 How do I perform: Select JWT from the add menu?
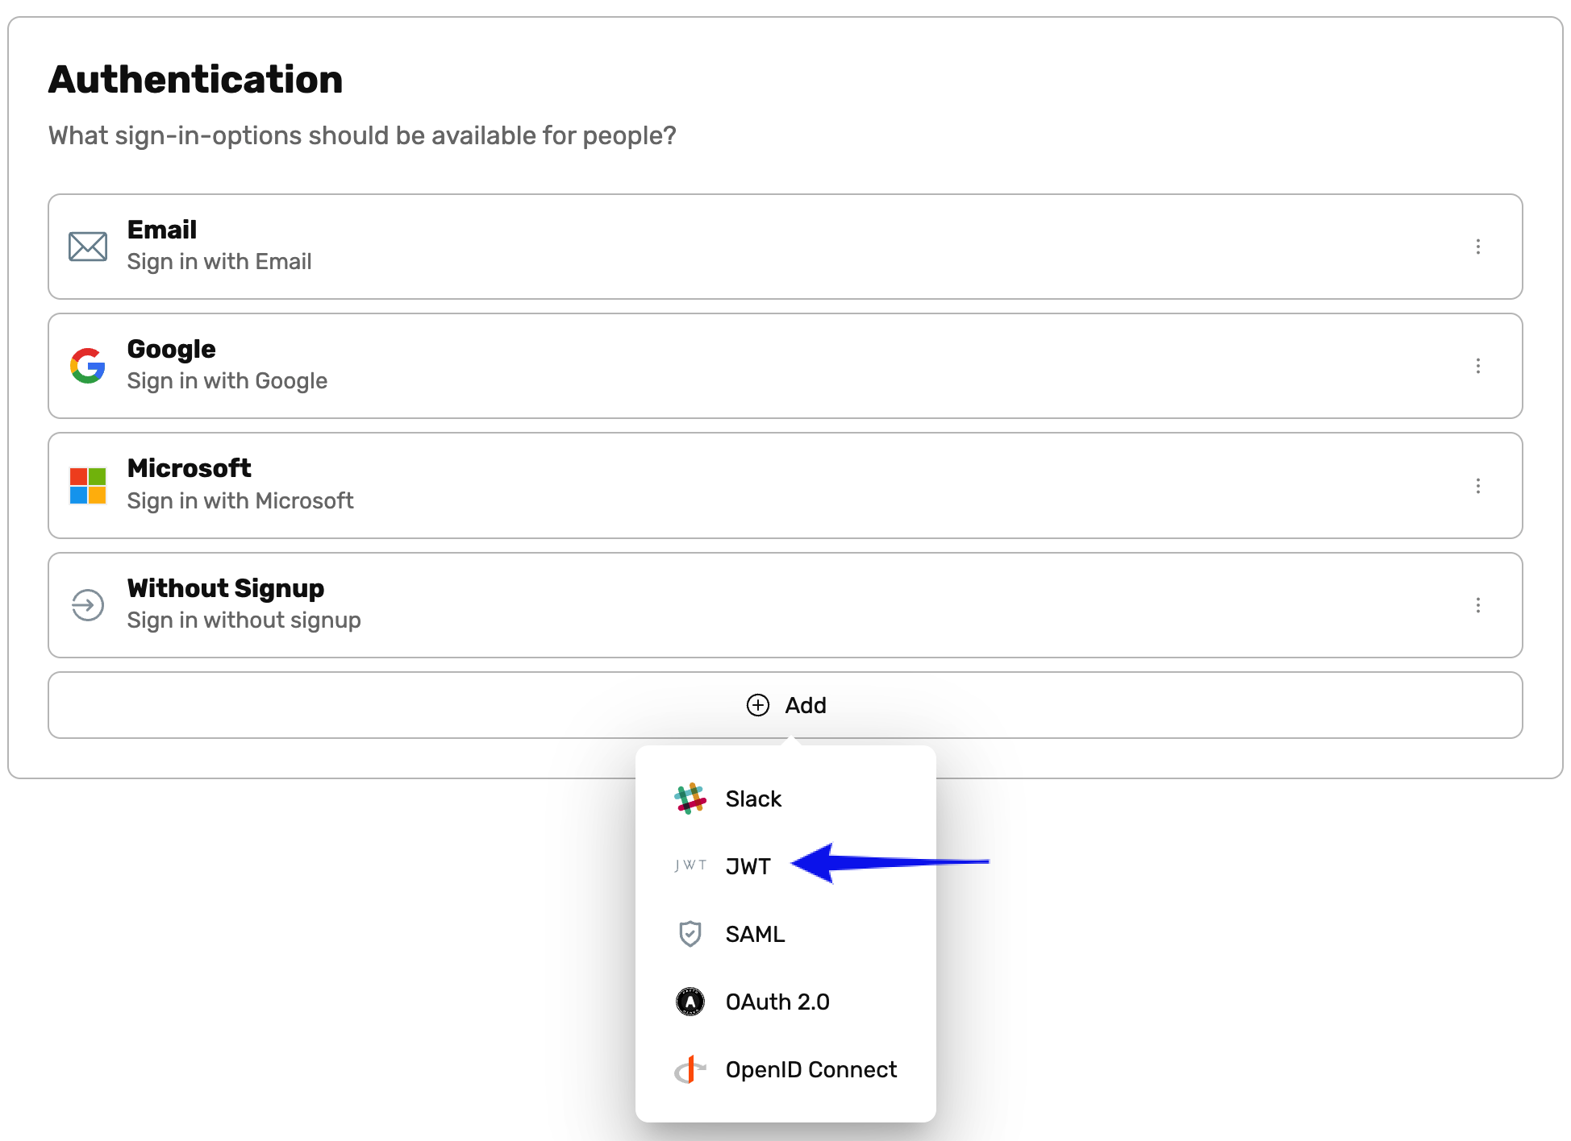click(x=748, y=865)
